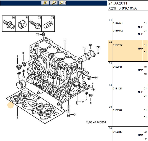Viewport: 148px width, 141px height.
Task: Click row index 06 in parts table
Action: [110, 129]
